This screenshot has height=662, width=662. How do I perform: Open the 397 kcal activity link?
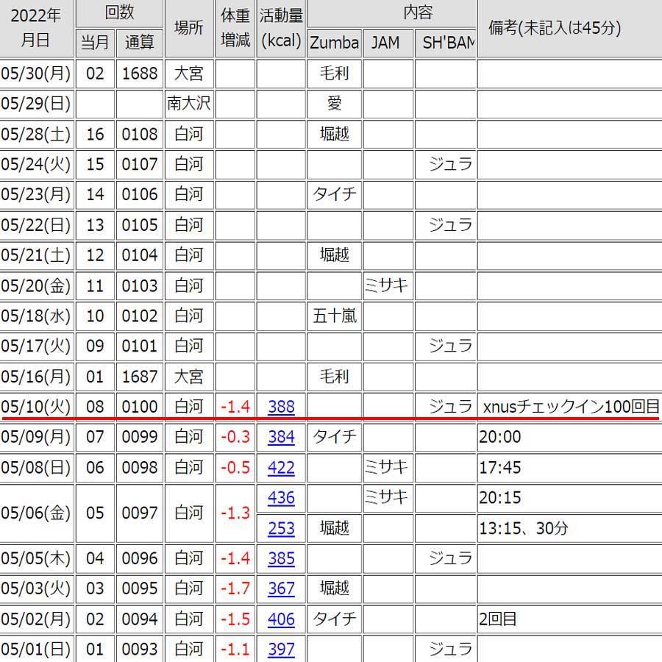click(281, 649)
